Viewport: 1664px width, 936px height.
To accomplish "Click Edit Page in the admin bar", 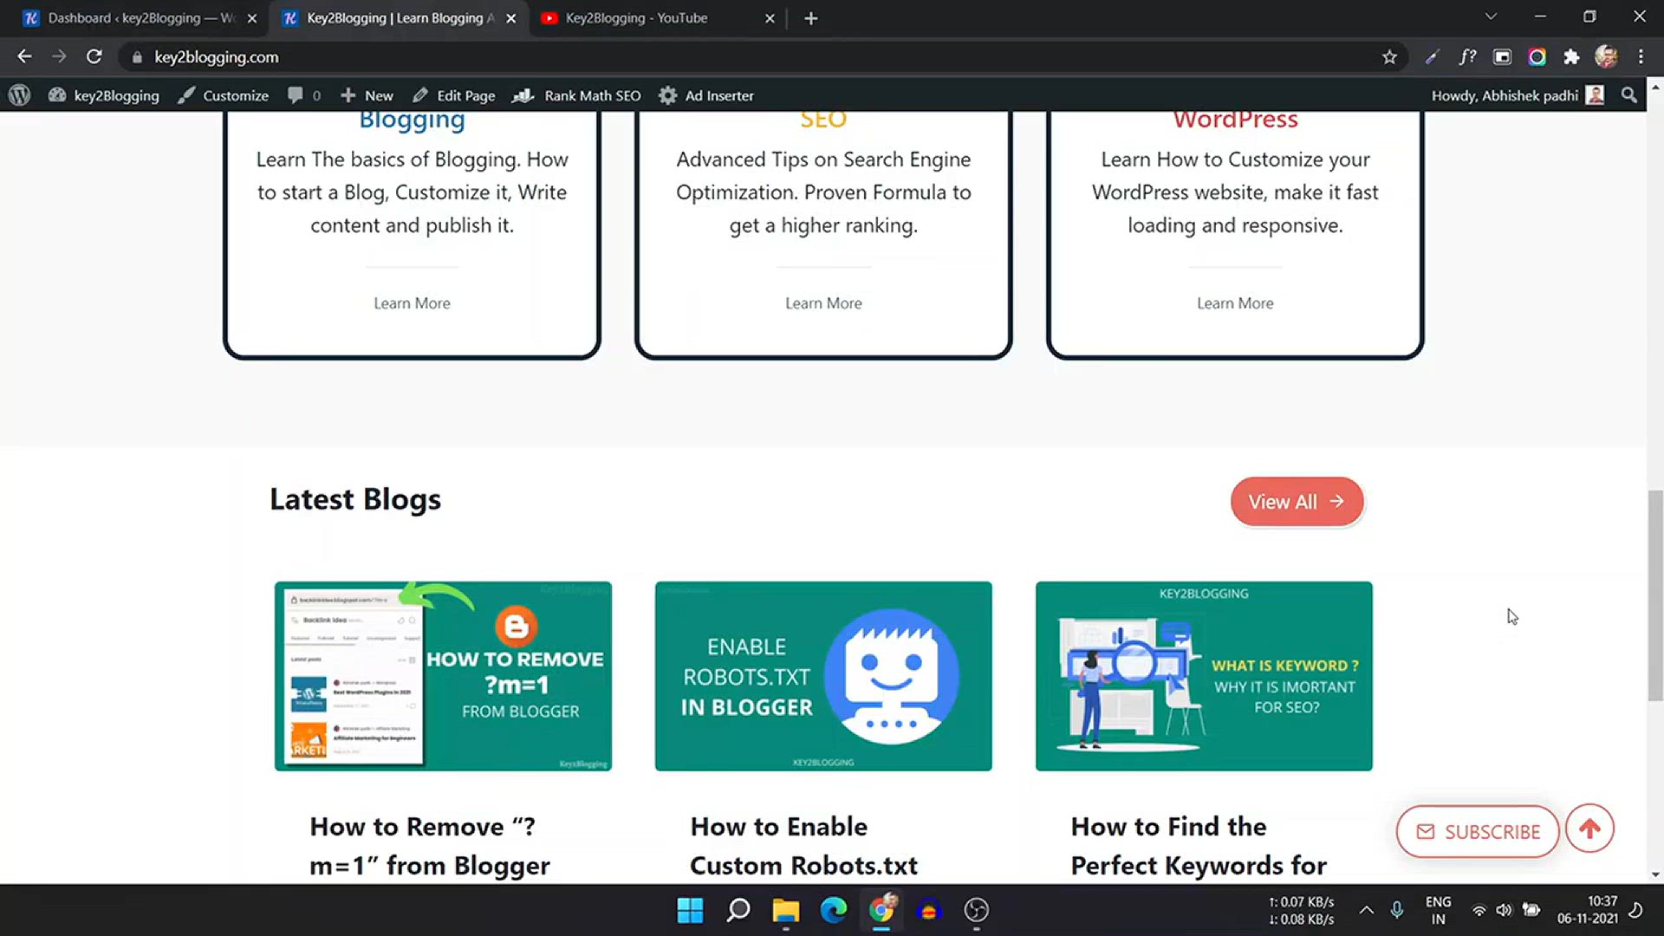I will tap(454, 95).
